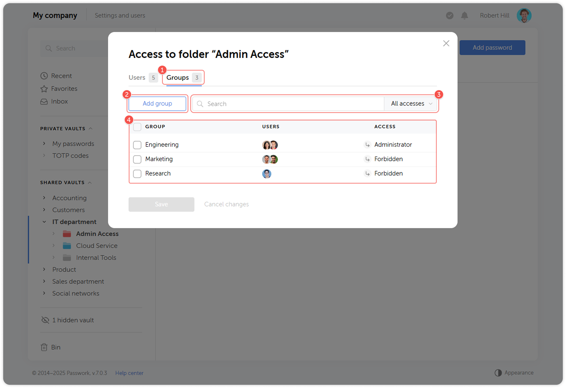566x388 pixels.
Task: Open the Help center link
Action: point(129,373)
